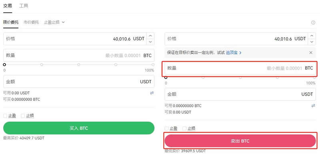Switch to the 工具 tab
The height and width of the screenshot is (156, 320).
pyautogui.click(x=24, y=6)
